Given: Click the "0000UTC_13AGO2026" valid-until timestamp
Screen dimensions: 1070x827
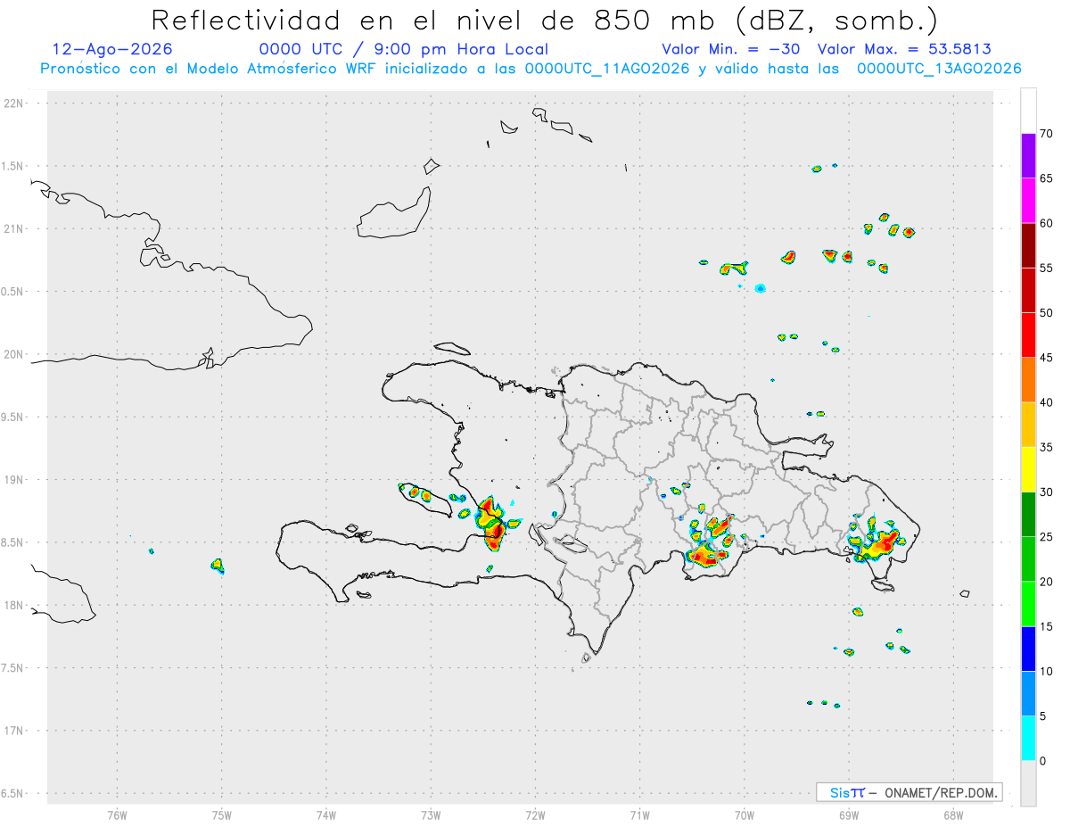Looking at the screenshot, I should (x=939, y=69).
